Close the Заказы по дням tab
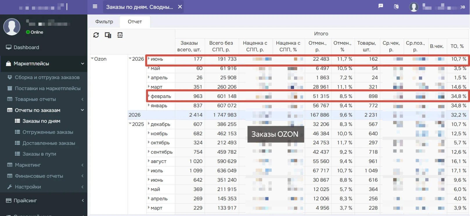Image resolution: width=470 pixels, height=216 pixels. coord(180,7)
